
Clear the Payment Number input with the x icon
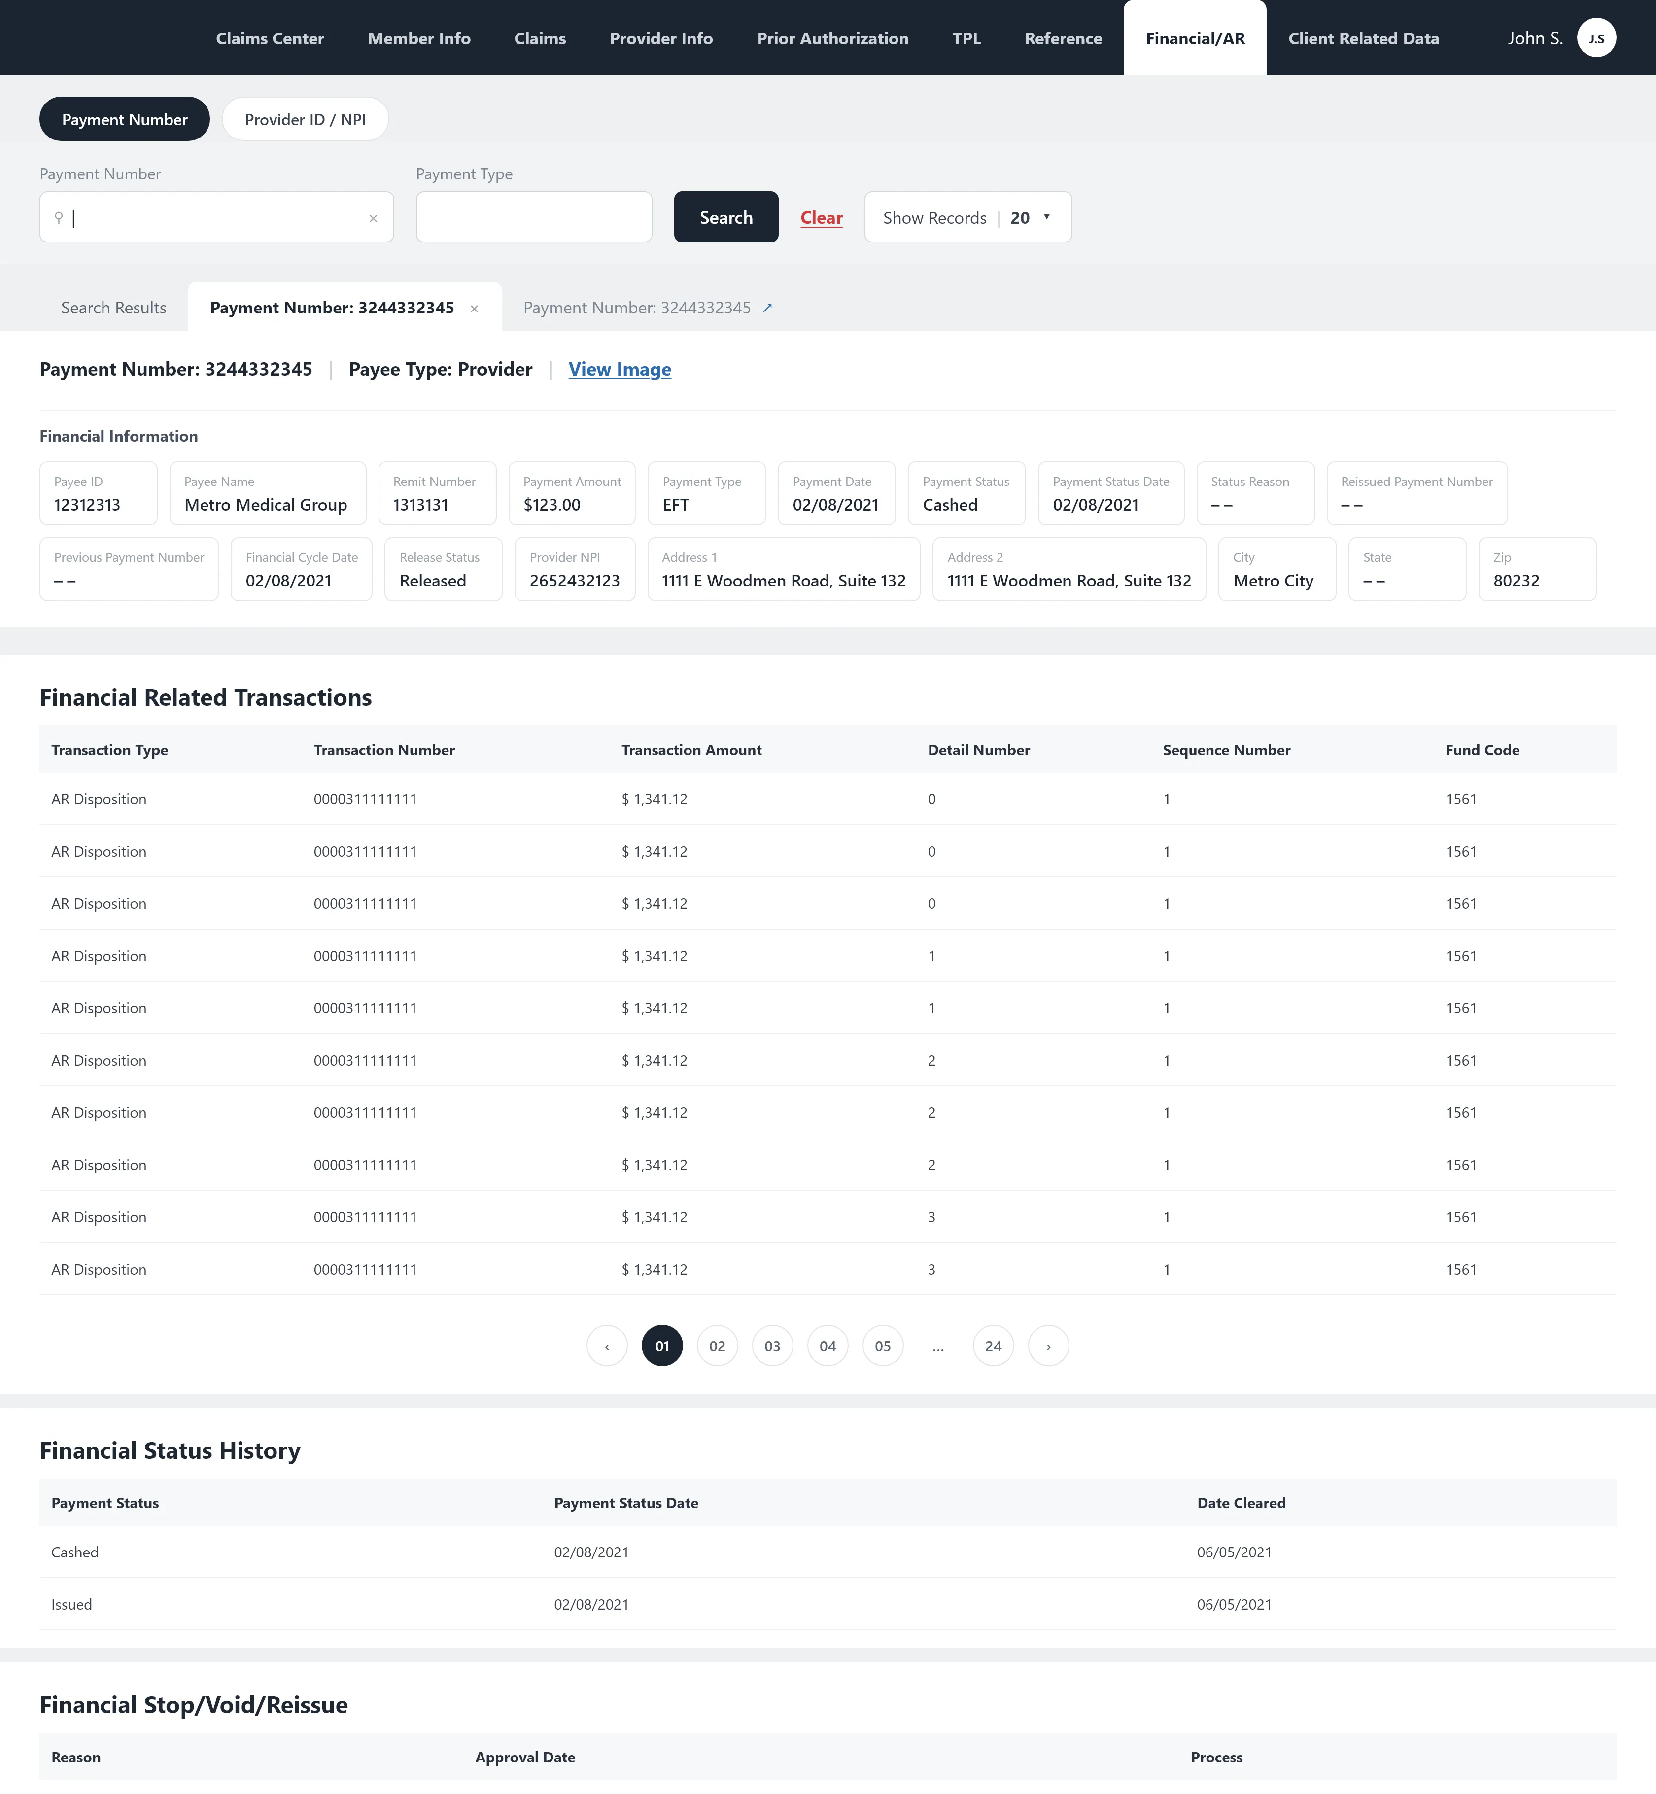(x=374, y=219)
